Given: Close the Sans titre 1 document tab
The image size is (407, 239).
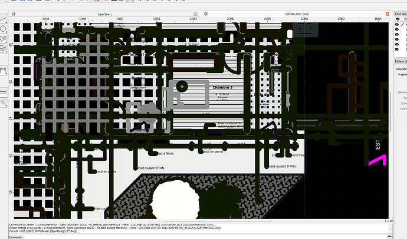Looking at the screenshot, I should [x=195, y=14].
